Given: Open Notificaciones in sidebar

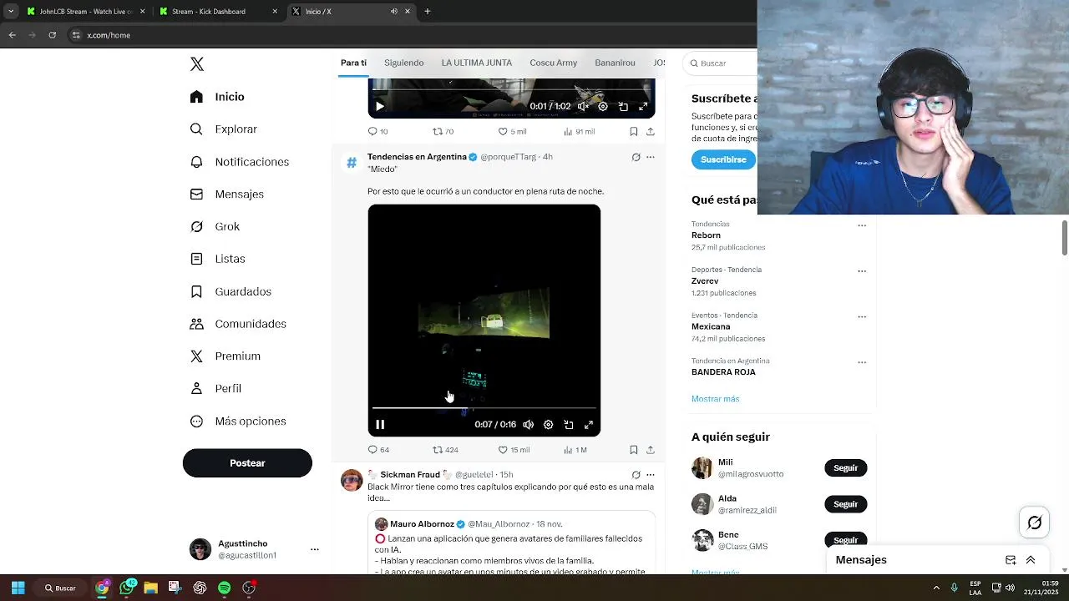Looking at the screenshot, I should 240,162.
